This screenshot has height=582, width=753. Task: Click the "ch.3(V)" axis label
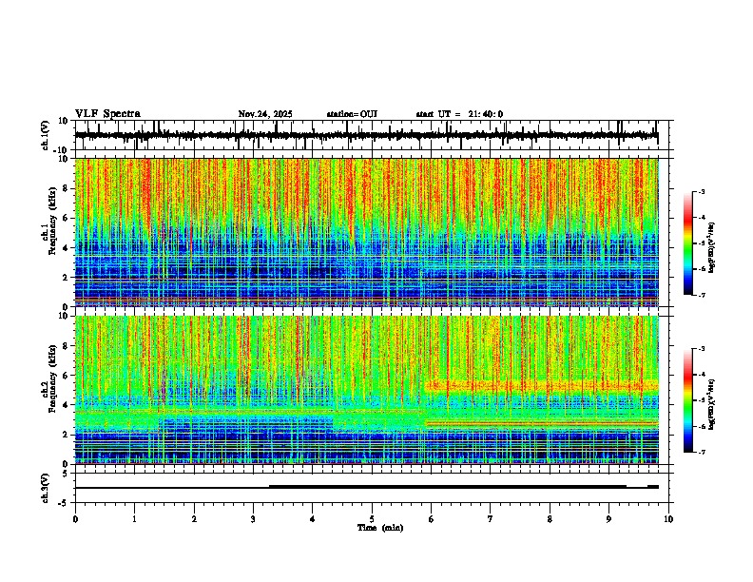46,488
